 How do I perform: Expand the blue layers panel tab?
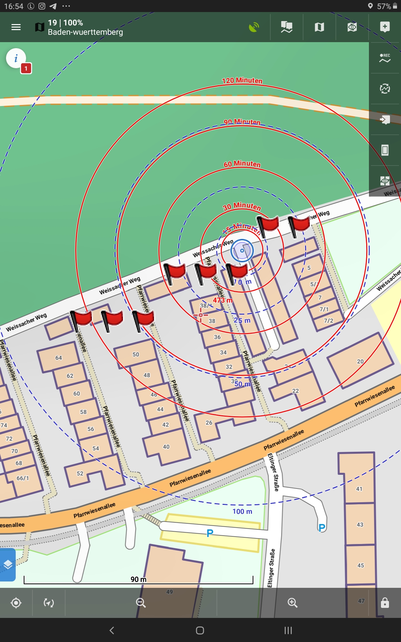(8, 564)
